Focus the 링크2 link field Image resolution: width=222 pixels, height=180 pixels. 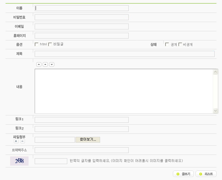[82, 129]
